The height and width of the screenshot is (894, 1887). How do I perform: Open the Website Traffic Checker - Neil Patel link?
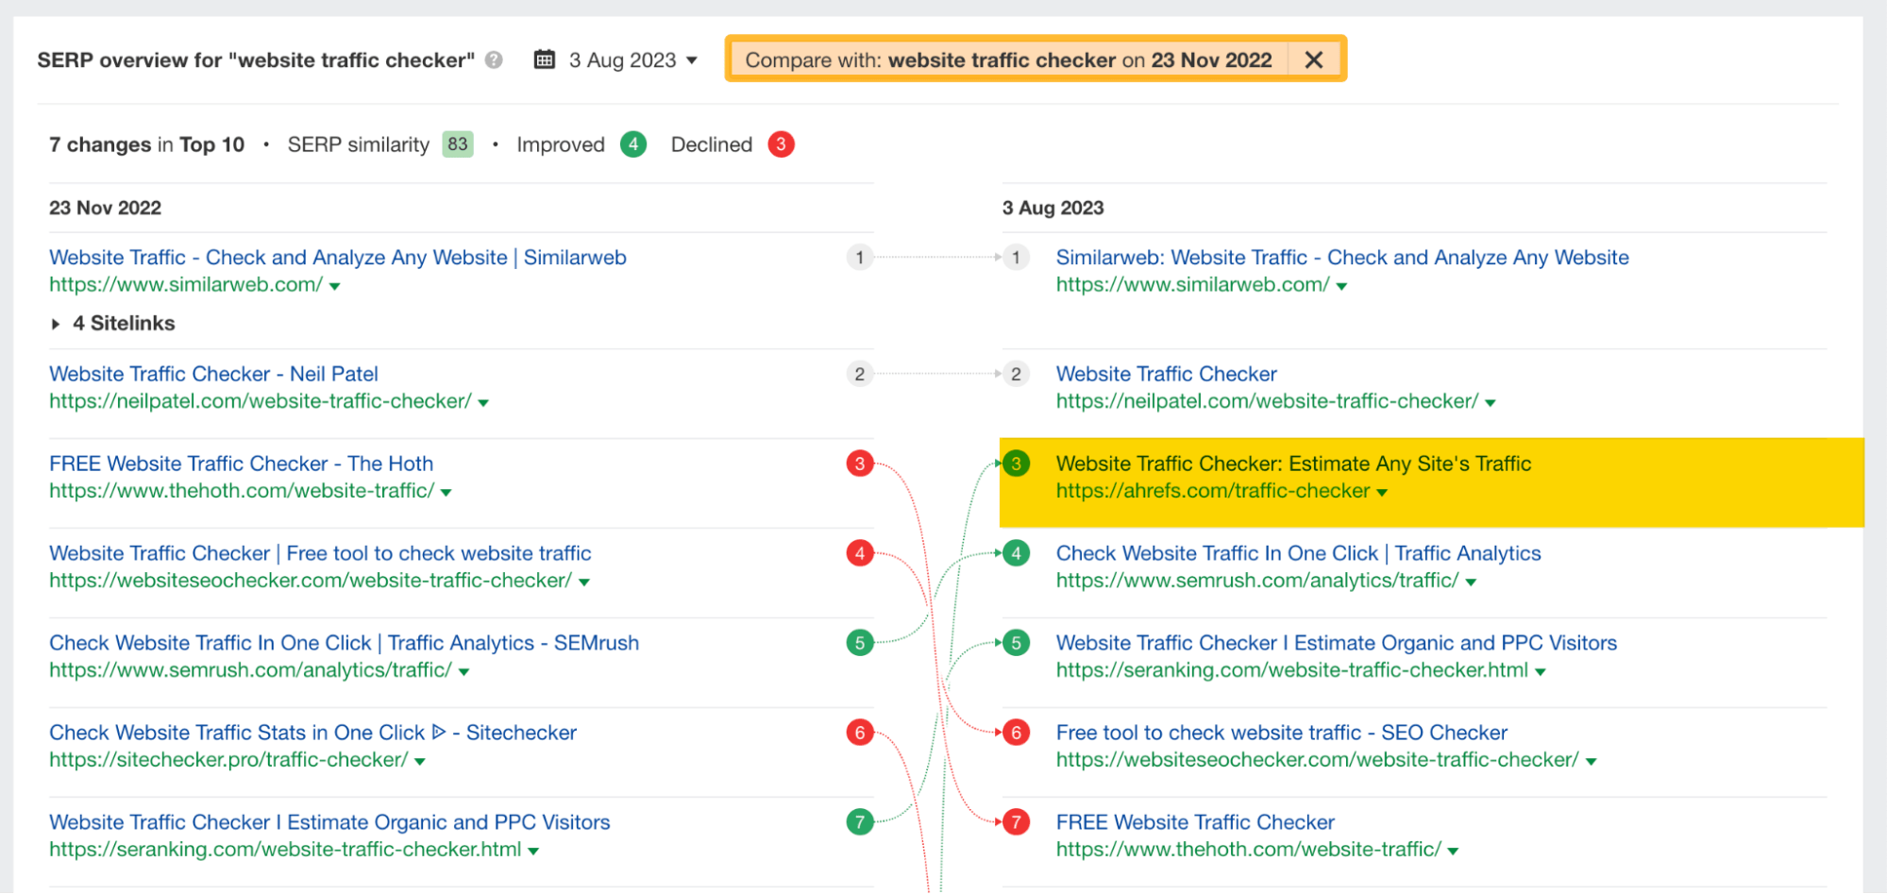(213, 373)
